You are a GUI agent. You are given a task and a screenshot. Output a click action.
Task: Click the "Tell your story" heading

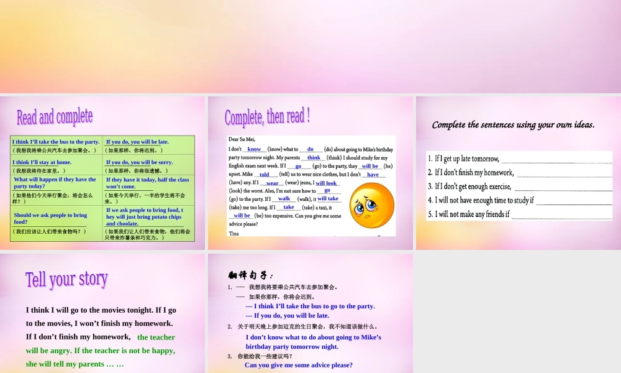66,279
